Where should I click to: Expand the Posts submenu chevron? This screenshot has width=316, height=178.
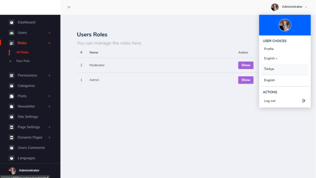coord(49,96)
